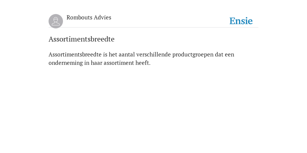307x153 pixels.
Task: Open the Rombouts Advies author name
Action: pos(89,18)
